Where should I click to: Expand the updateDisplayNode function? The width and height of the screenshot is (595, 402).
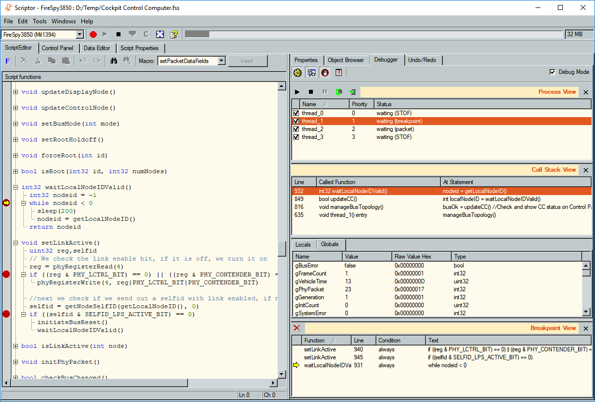pos(15,92)
